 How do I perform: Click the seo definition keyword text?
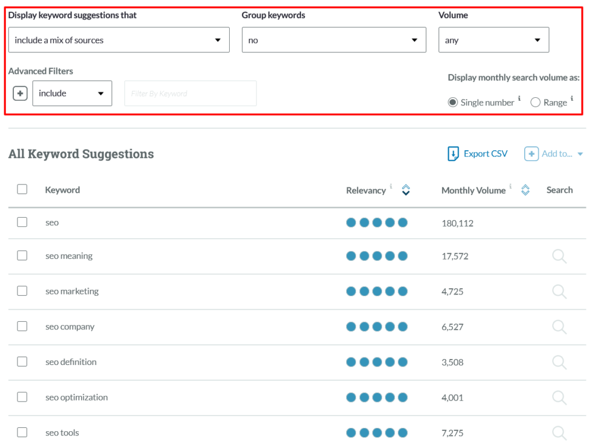click(x=71, y=362)
